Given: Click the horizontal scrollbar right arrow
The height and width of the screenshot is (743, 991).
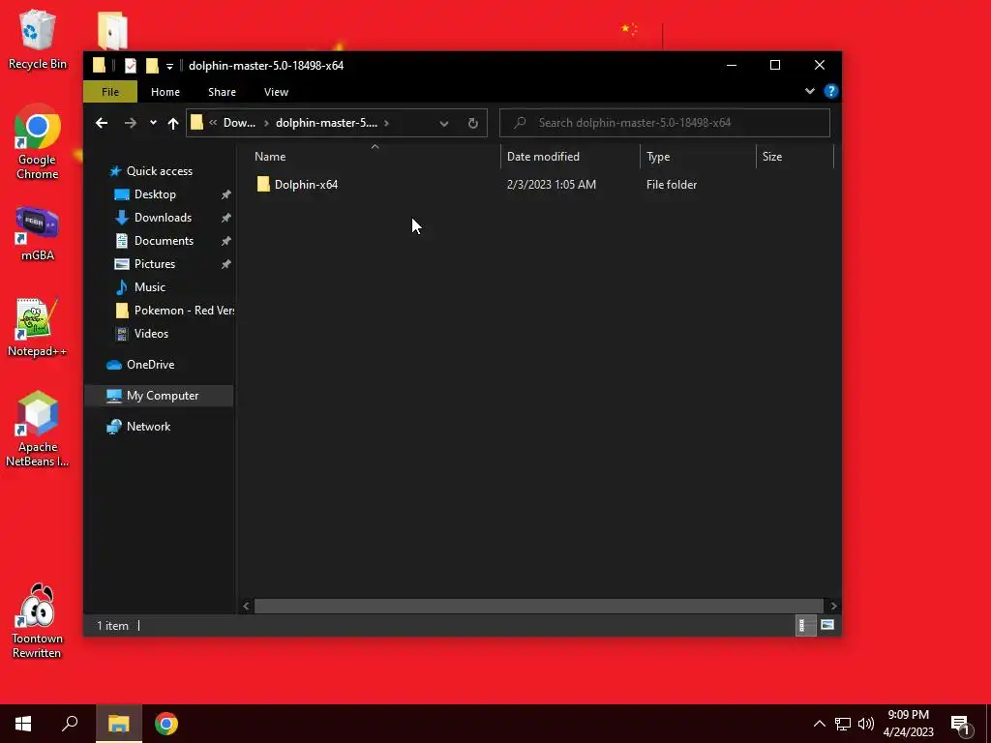Looking at the screenshot, I should 833,606.
